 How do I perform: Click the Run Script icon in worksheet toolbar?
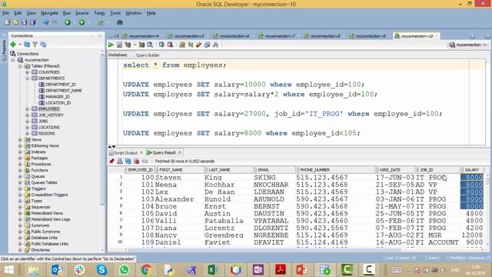point(120,45)
